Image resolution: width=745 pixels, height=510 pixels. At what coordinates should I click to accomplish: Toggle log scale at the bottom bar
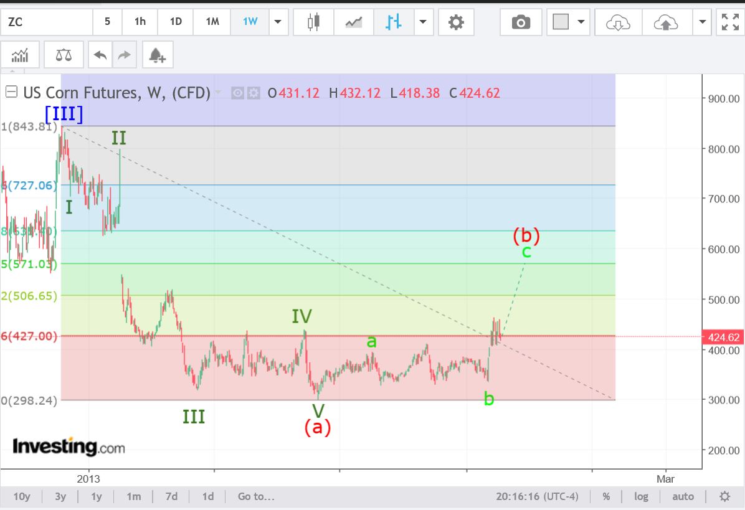[x=641, y=496]
